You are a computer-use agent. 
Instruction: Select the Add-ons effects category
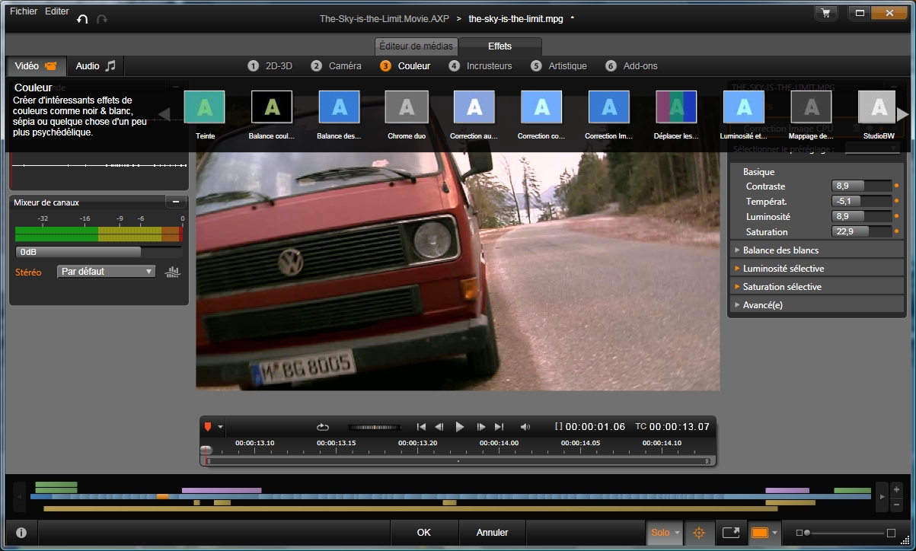point(631,66)
